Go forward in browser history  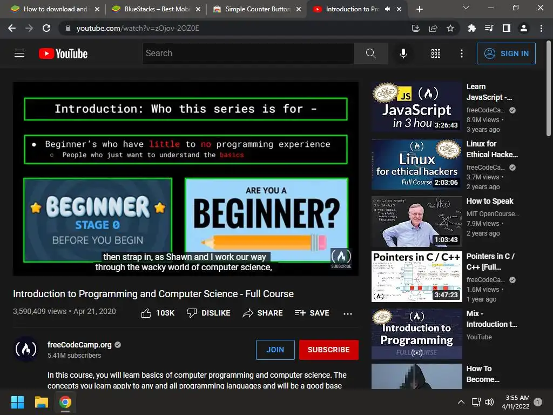29,28
